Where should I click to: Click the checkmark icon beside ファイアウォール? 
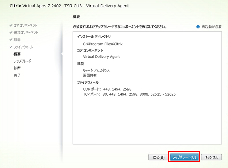[11, 47]
